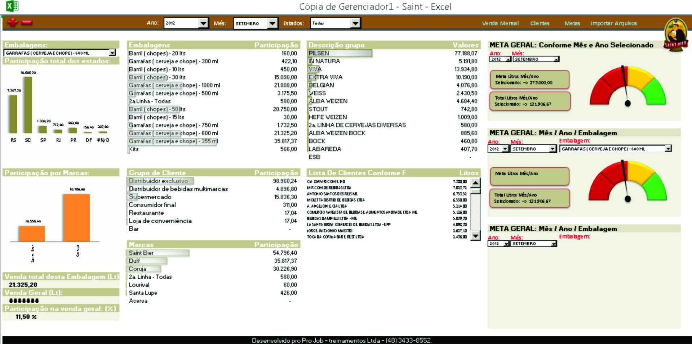Screen dimensions: 692x344
Task: Open the Clientes menu item
Action: point(540,23)
